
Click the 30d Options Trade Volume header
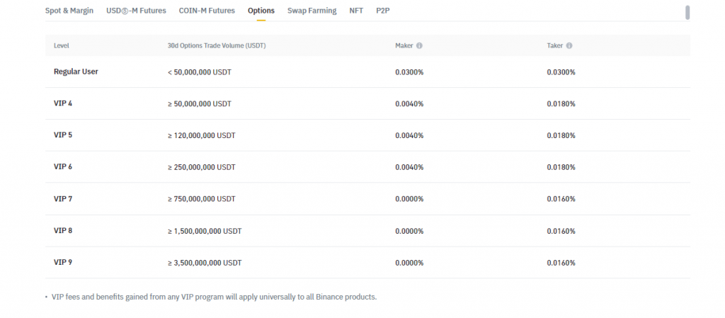click(x=217, y=46)
